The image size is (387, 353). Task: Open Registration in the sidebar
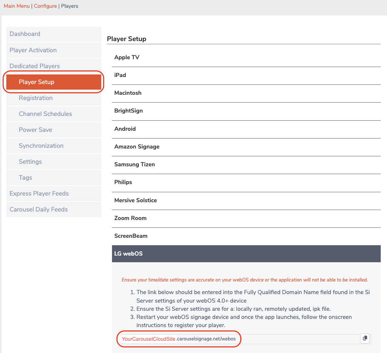tap(54, 98)
